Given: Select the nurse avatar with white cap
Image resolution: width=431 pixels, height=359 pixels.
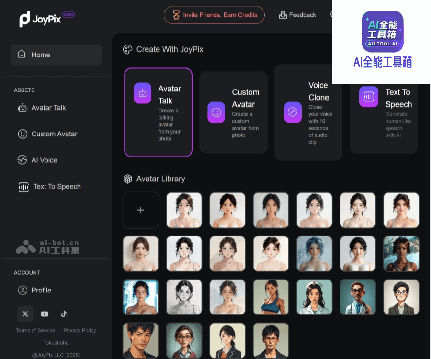Looking at the screenshot, I should tap(314, 297).
